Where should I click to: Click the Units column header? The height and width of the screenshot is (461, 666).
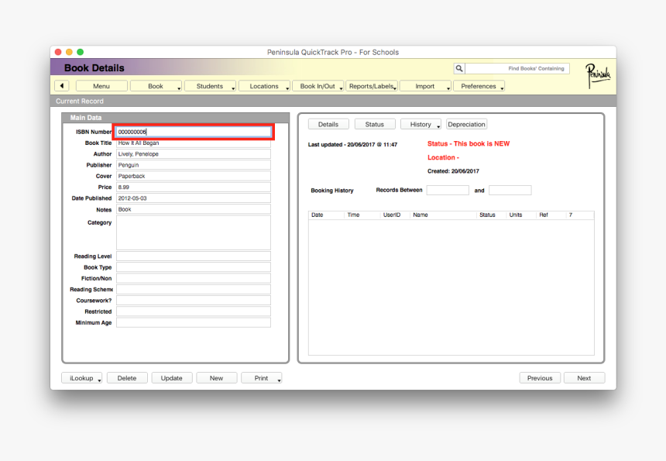522,215
